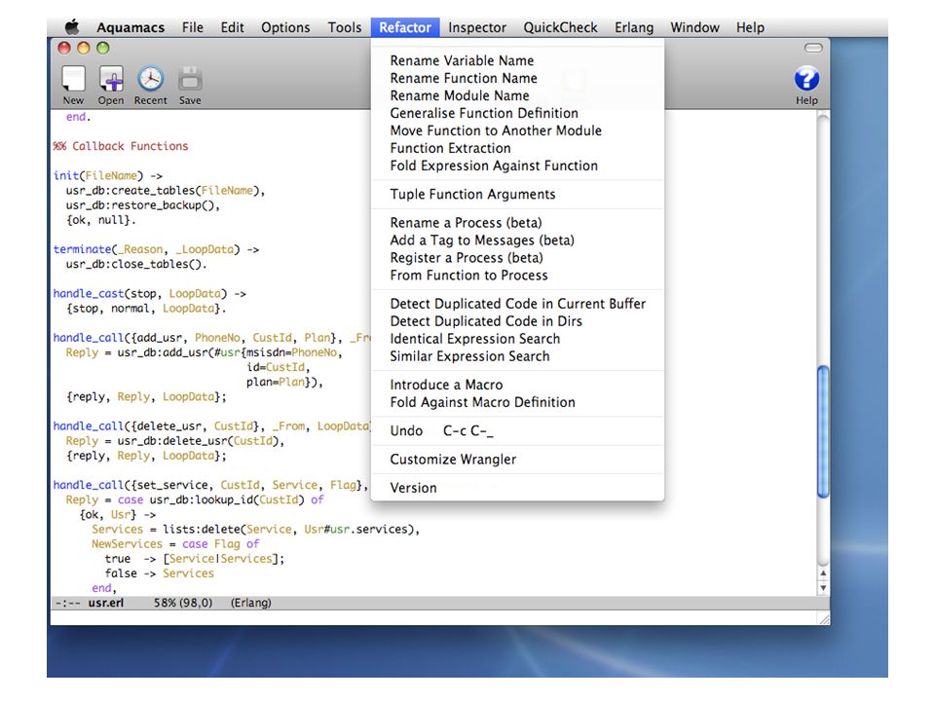
Task: Open the Options menu
Action: click(285, 27)
